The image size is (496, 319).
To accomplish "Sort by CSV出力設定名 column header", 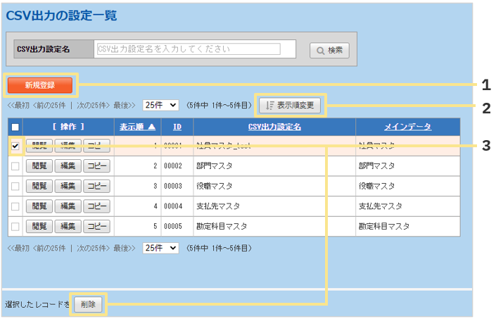I will (274, 127).
